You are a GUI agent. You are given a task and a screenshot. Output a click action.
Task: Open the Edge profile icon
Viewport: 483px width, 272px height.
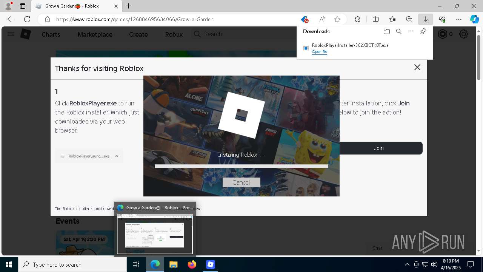pos(8,6)
